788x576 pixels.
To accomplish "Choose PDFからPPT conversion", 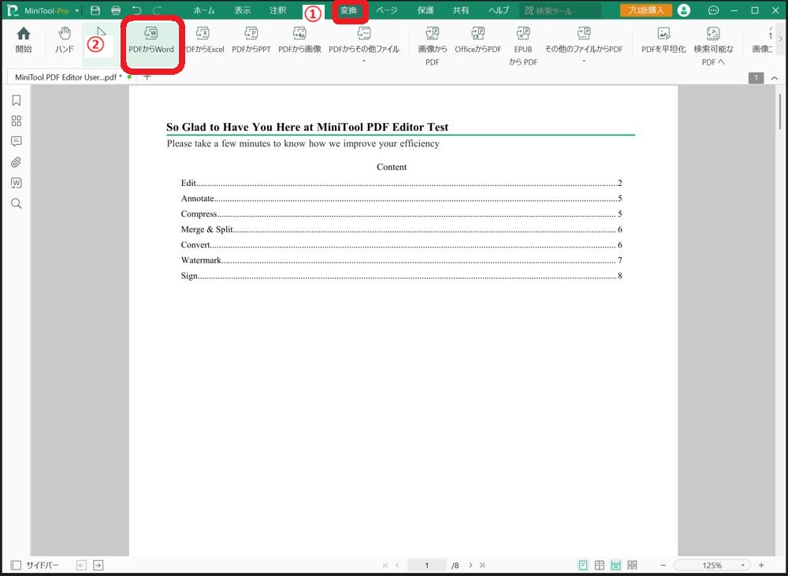I will [x=251, y=40].
